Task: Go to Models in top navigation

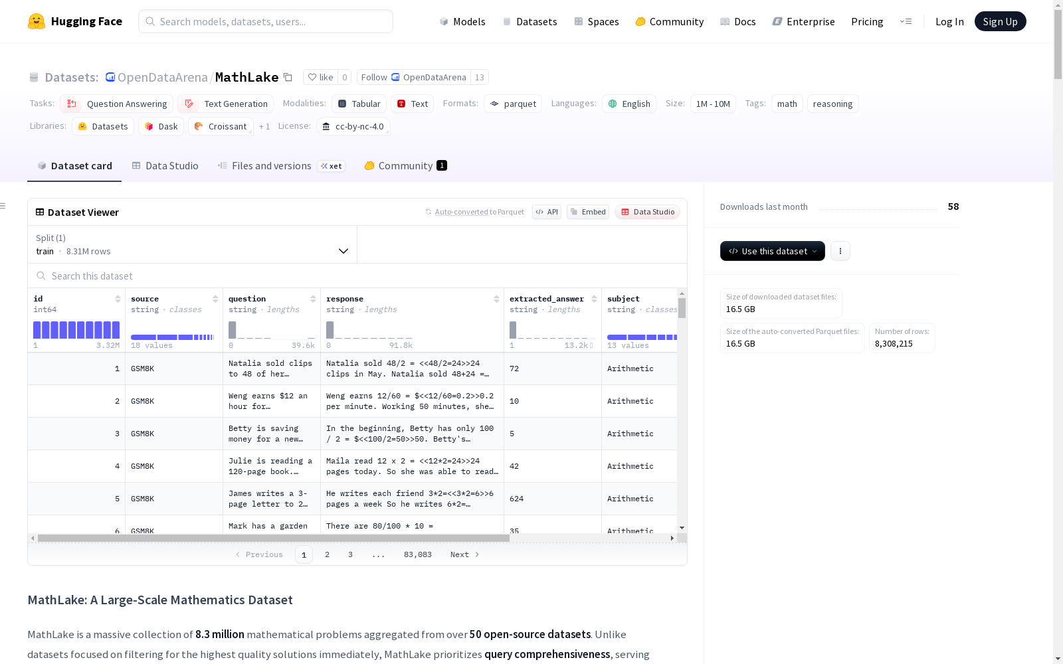Action: click(x=462, y=21)
